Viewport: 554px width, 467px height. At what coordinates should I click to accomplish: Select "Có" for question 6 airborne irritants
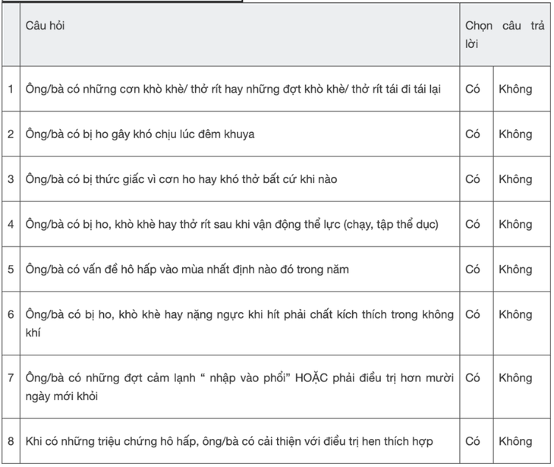point(472,314)
